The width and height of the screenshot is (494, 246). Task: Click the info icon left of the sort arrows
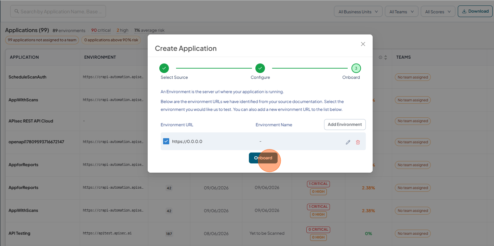(380, 57)
